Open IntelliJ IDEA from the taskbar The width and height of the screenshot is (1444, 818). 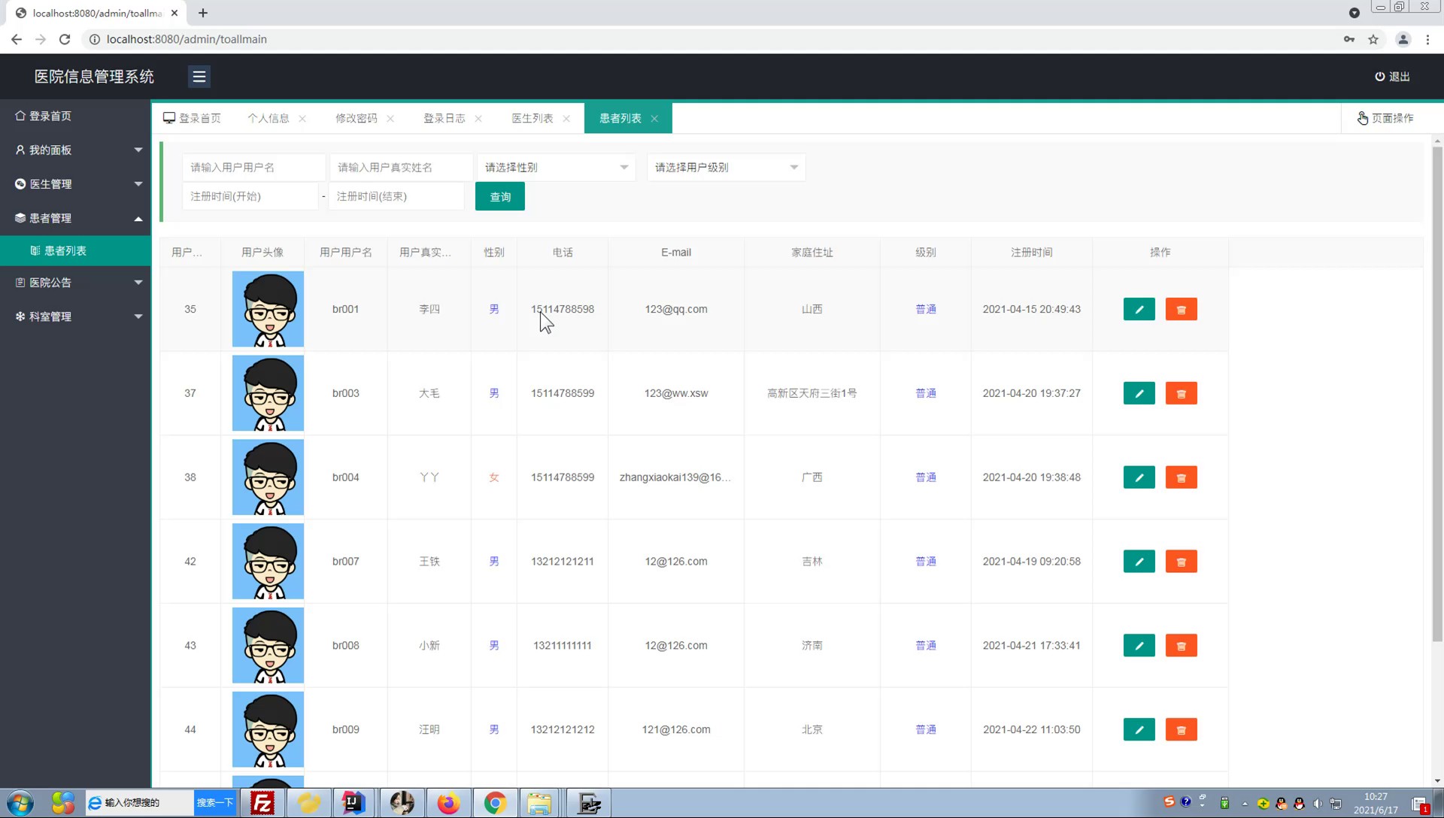pos(353,803)
